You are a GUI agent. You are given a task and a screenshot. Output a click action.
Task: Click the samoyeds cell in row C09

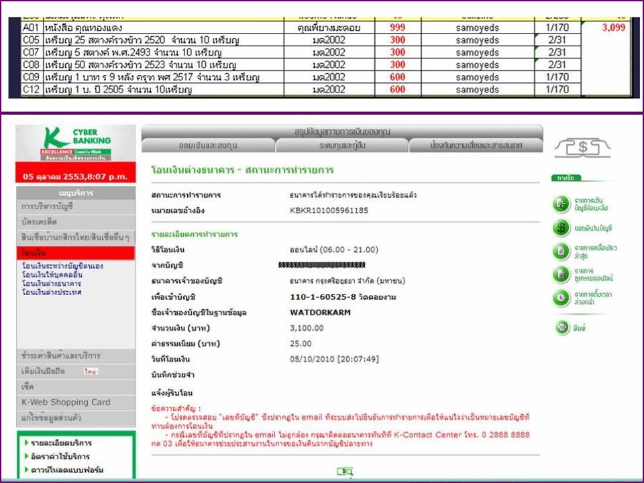point(477,76)
